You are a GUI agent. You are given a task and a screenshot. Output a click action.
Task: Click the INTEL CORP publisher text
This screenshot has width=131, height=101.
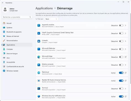46,35
